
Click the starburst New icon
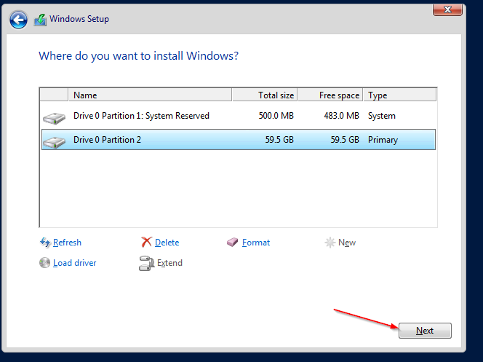click(x=330, y=243)
